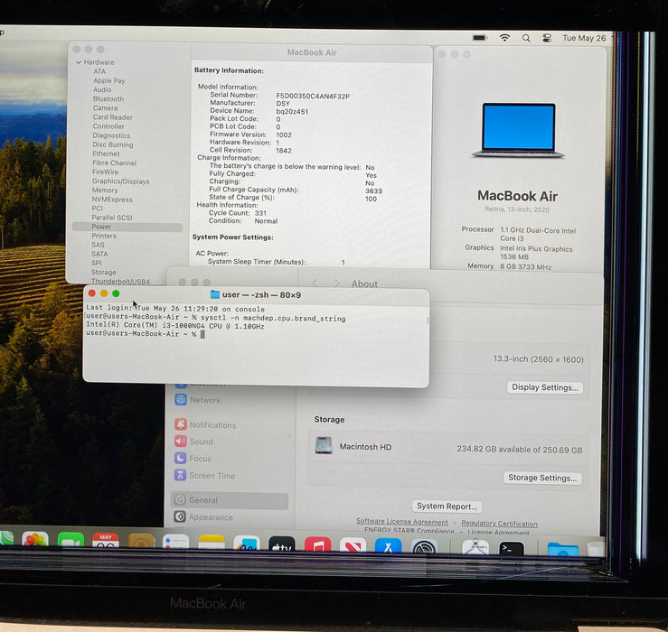Click the Appearance sidebar icon
This screenshot has width=668, height=632.
(x=180, y=516)
